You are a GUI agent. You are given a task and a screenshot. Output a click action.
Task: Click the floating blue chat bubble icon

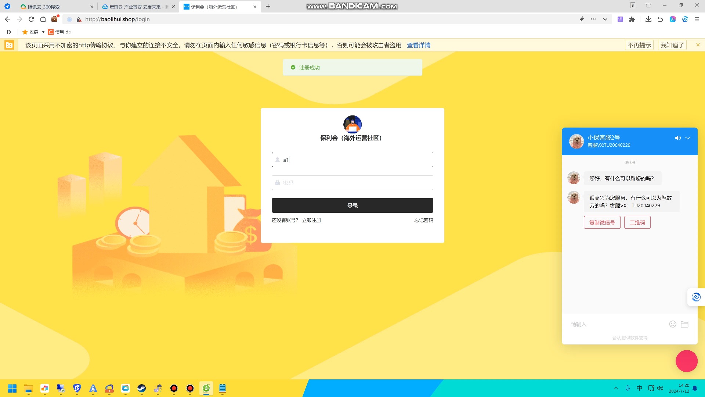(696, 297)
